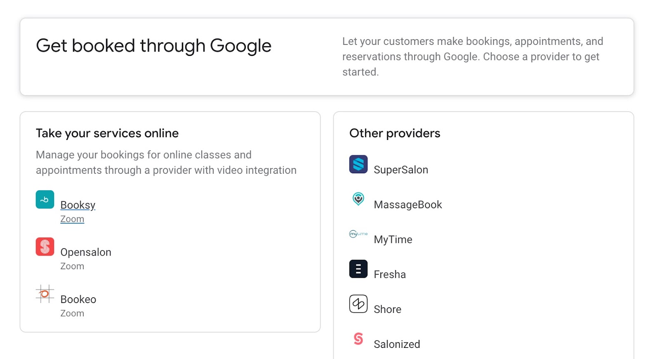660x359 pixels.
Task: Choose Shore from Other providers
Action: pyautogui.click(x=388, y=309)
